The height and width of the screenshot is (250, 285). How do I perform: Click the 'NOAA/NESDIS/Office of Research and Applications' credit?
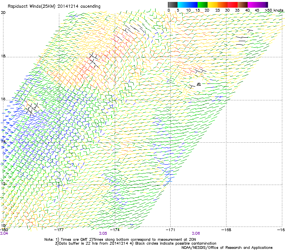tap(227, 248)
